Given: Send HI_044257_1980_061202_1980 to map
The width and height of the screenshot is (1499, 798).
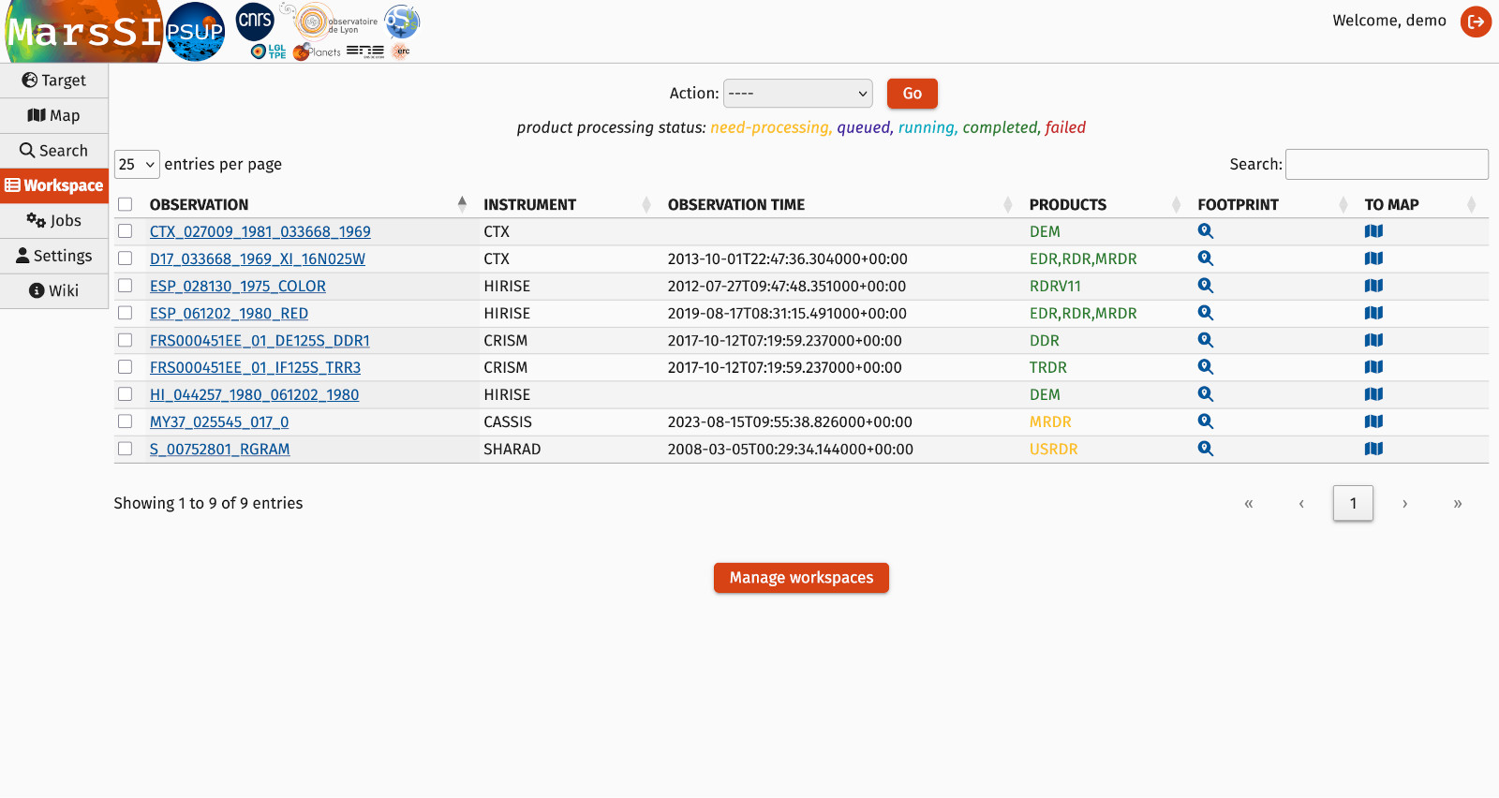Looking at the screenshot, I should coord(1373,394).
